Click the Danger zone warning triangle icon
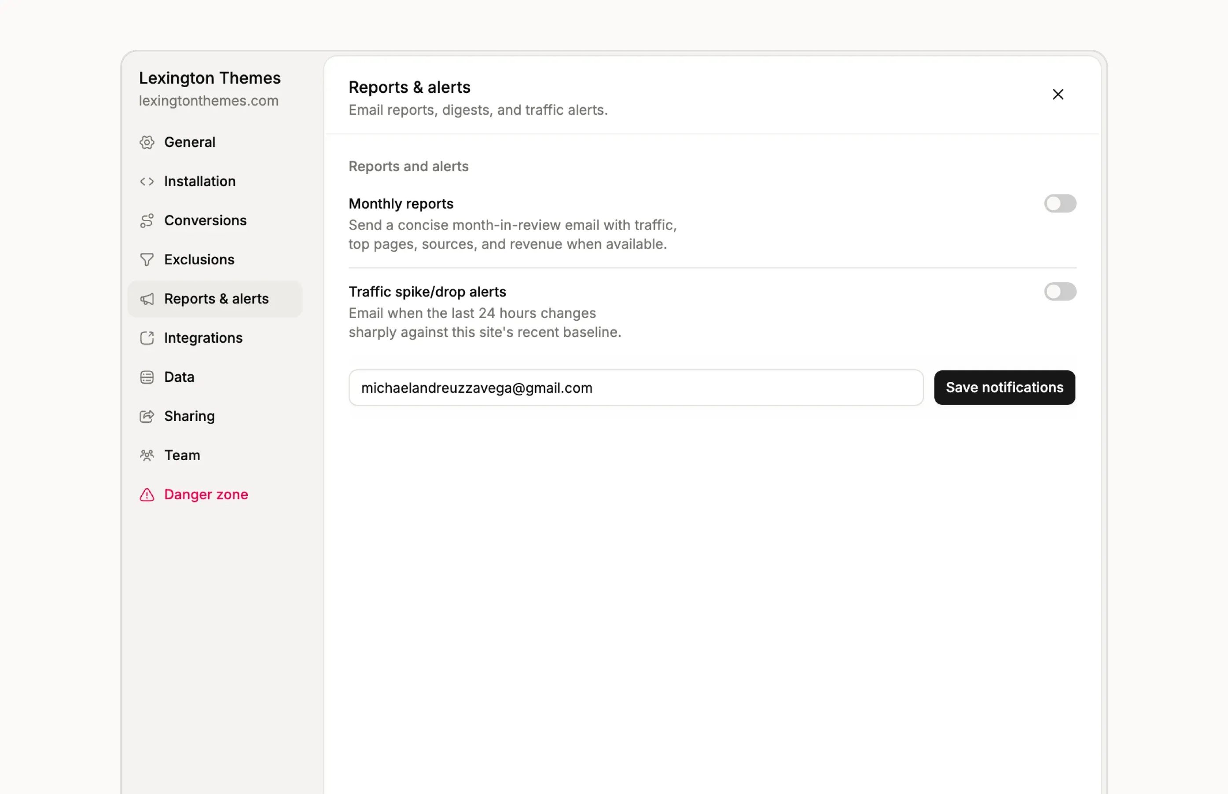This screenshot has width=1228, height=794. point(147,495)
